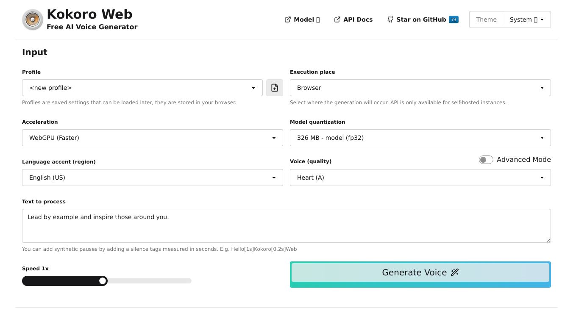This screenshot has width=573, height=322.
Task: Open the Profile dropdown
Action: pos(142,88)
